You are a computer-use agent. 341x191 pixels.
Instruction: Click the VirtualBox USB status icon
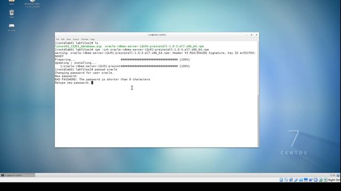[x=296, y=180]
